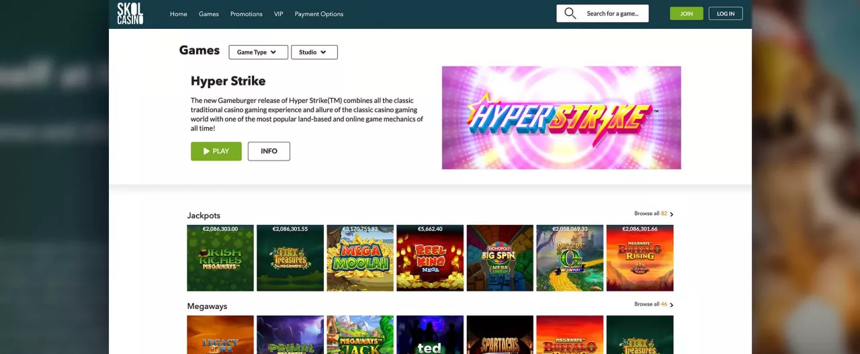
Task: Open Payment Options in the navigation
Action: pyautogui.click(x=319, y=14)
